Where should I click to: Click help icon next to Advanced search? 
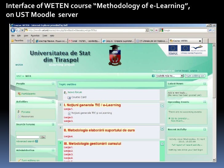tap(37, 141)
